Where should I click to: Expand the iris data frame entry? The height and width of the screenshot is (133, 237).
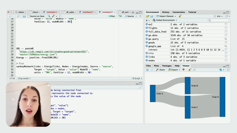coord(147,53)
